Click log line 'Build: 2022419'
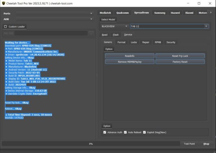This screenshot has width=216, height=153. click(x=16, y=85)
